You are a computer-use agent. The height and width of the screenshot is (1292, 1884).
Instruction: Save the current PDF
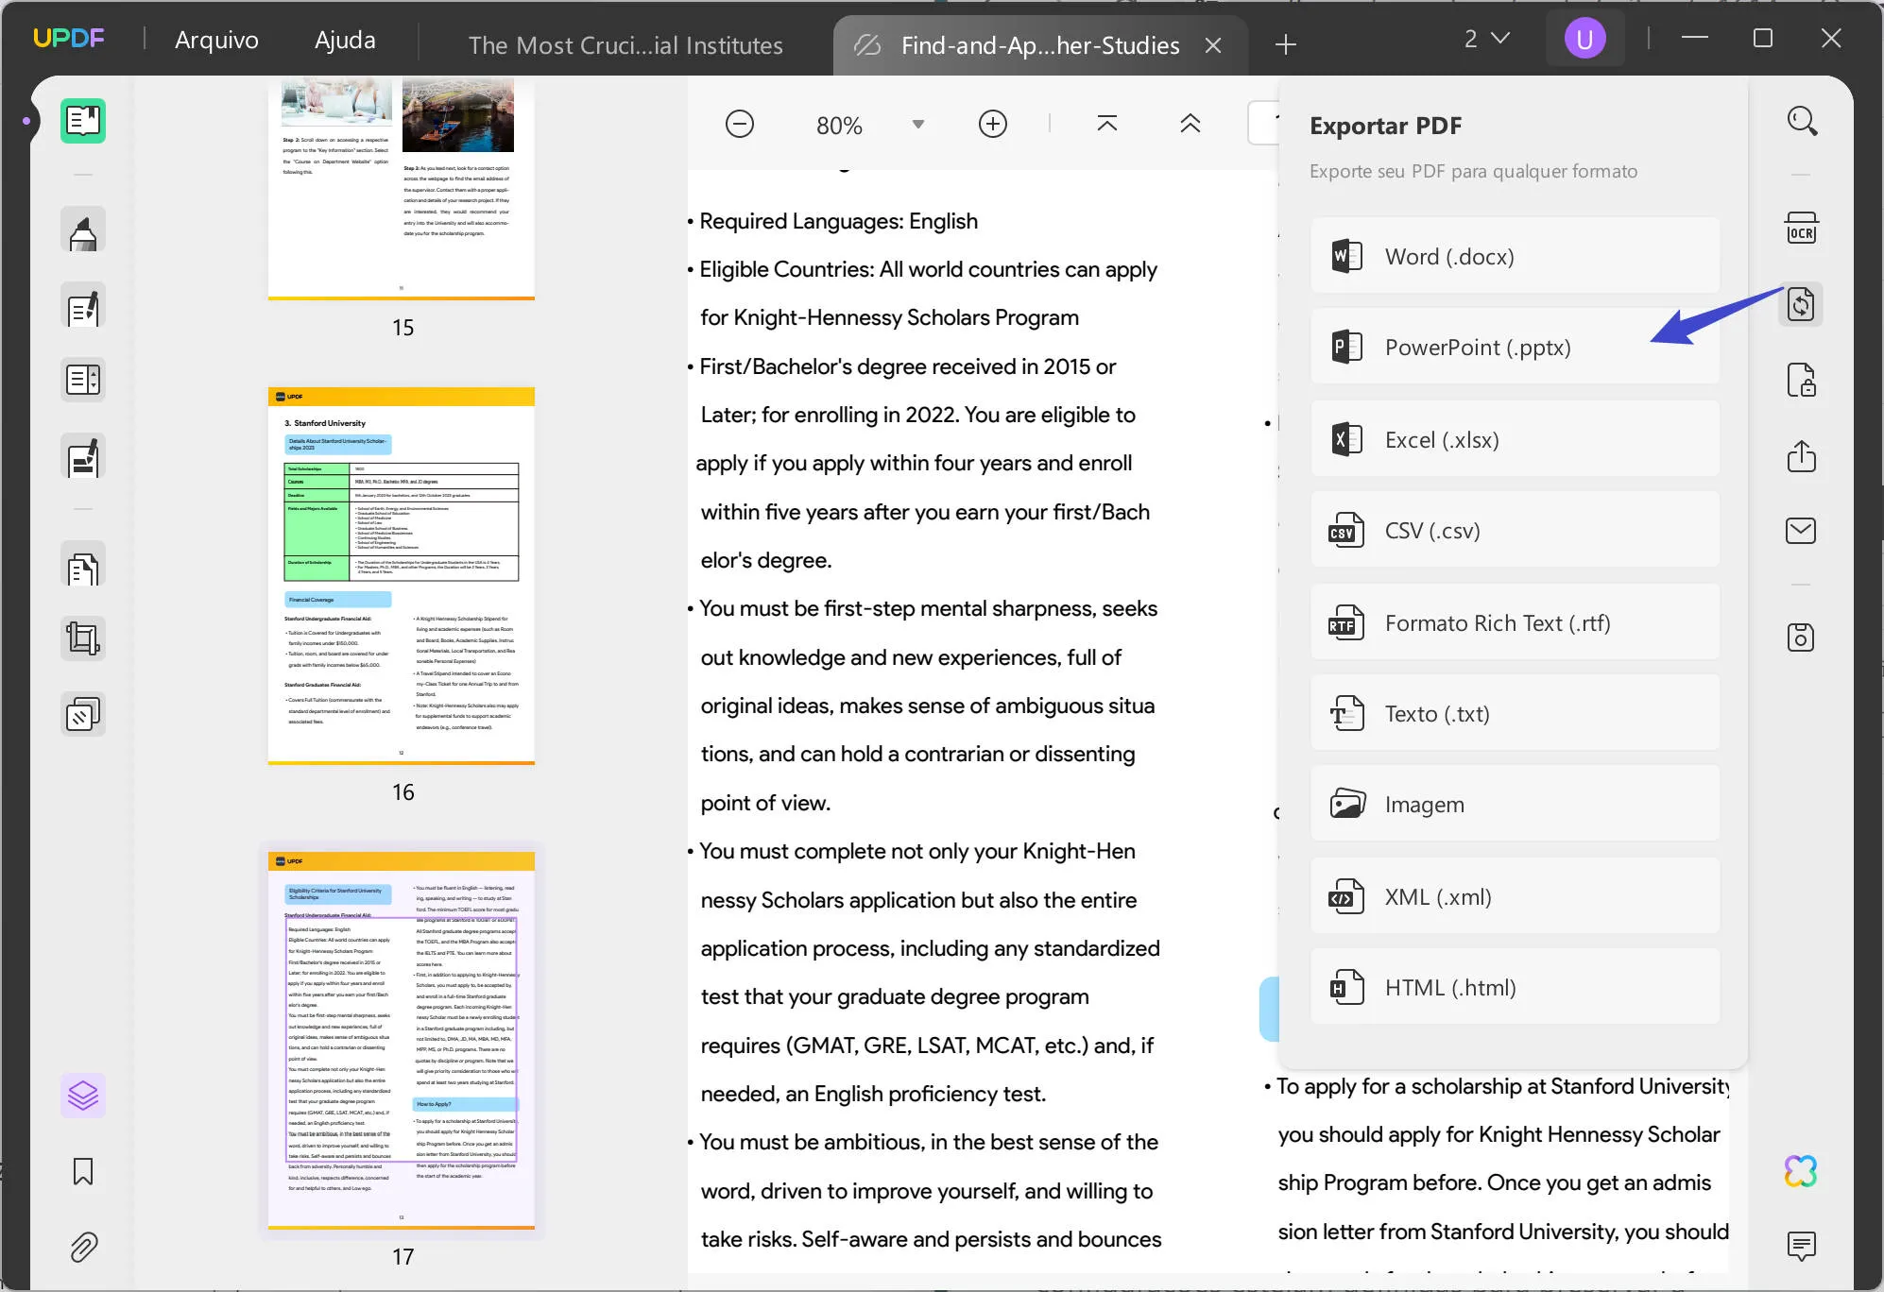1800,637
